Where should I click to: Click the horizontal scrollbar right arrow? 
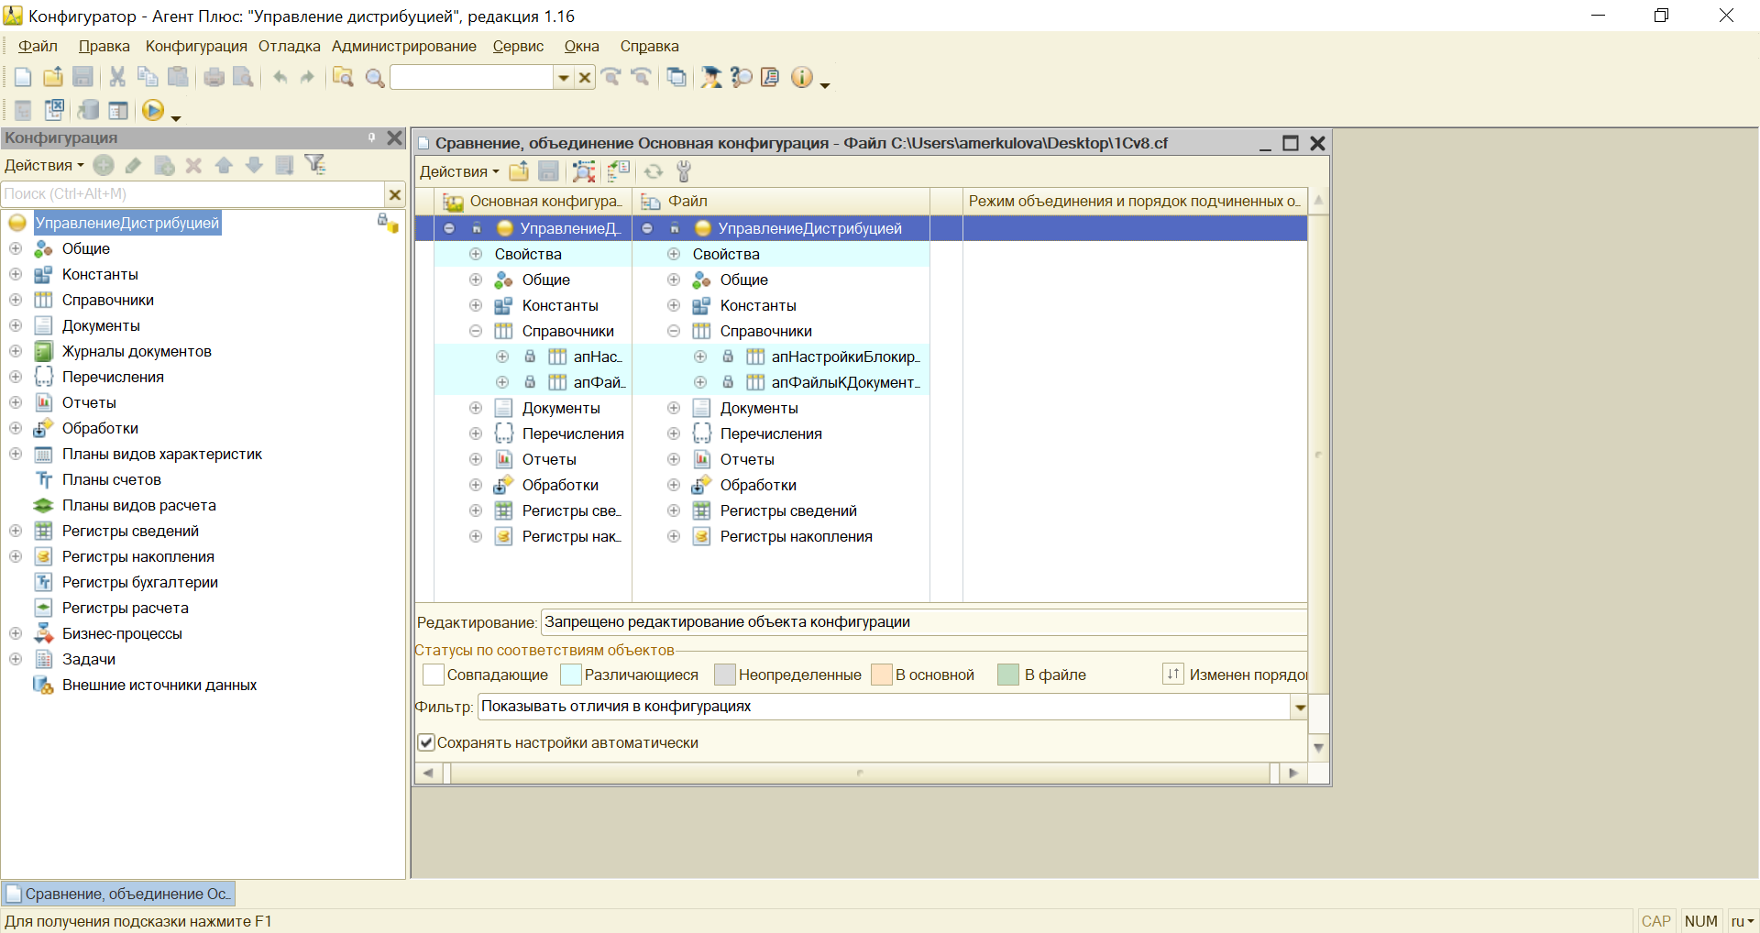1293,774
